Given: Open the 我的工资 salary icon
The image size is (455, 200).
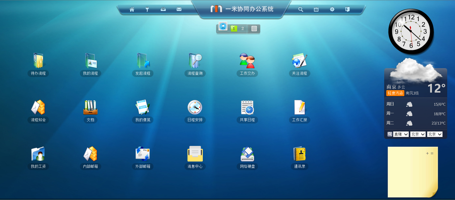Looking at the screenshot, I should click(38, 154).
